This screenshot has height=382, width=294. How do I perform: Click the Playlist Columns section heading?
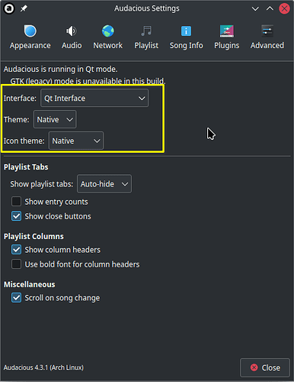click(x=34, y=236)
